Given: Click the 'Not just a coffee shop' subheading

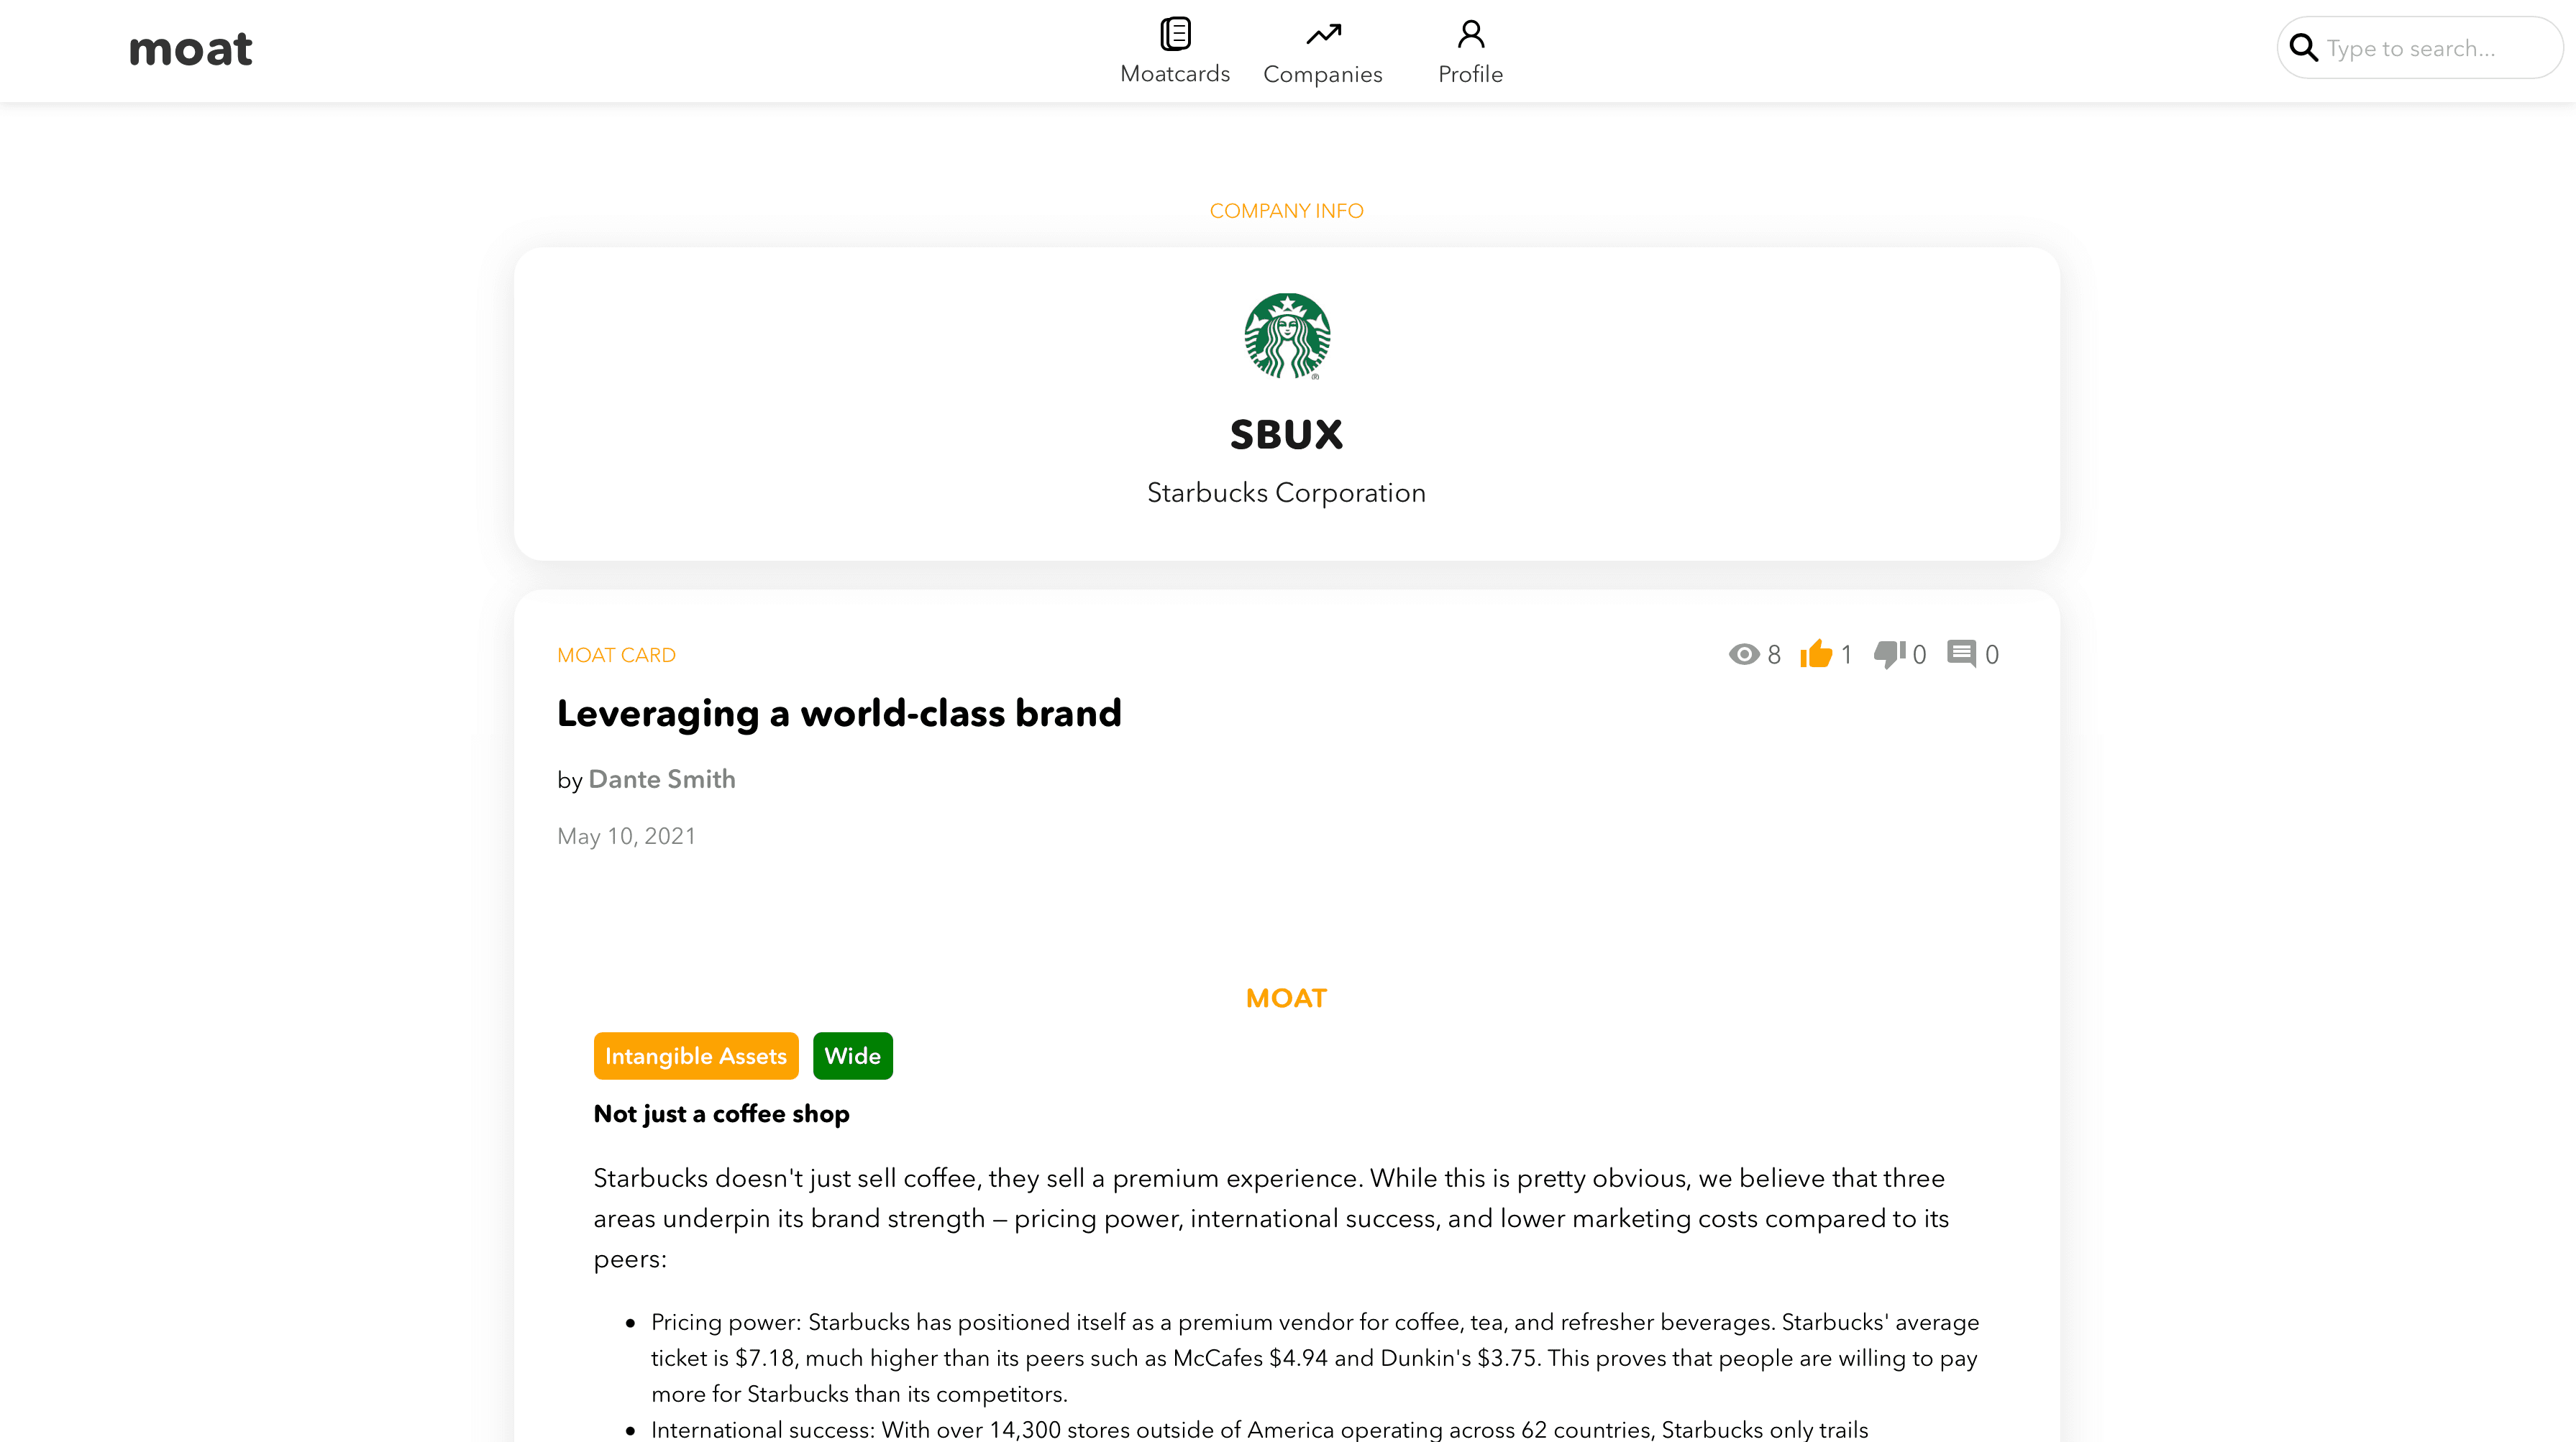Looking at the screenshot, I should pyautogui.click(x=721, y=1114).
